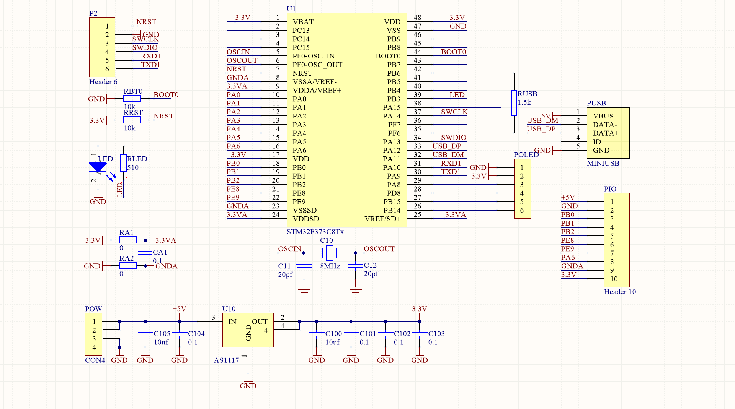
Task: Click the USB_DP net label at pin 33
Action: (x=447, y=146)
